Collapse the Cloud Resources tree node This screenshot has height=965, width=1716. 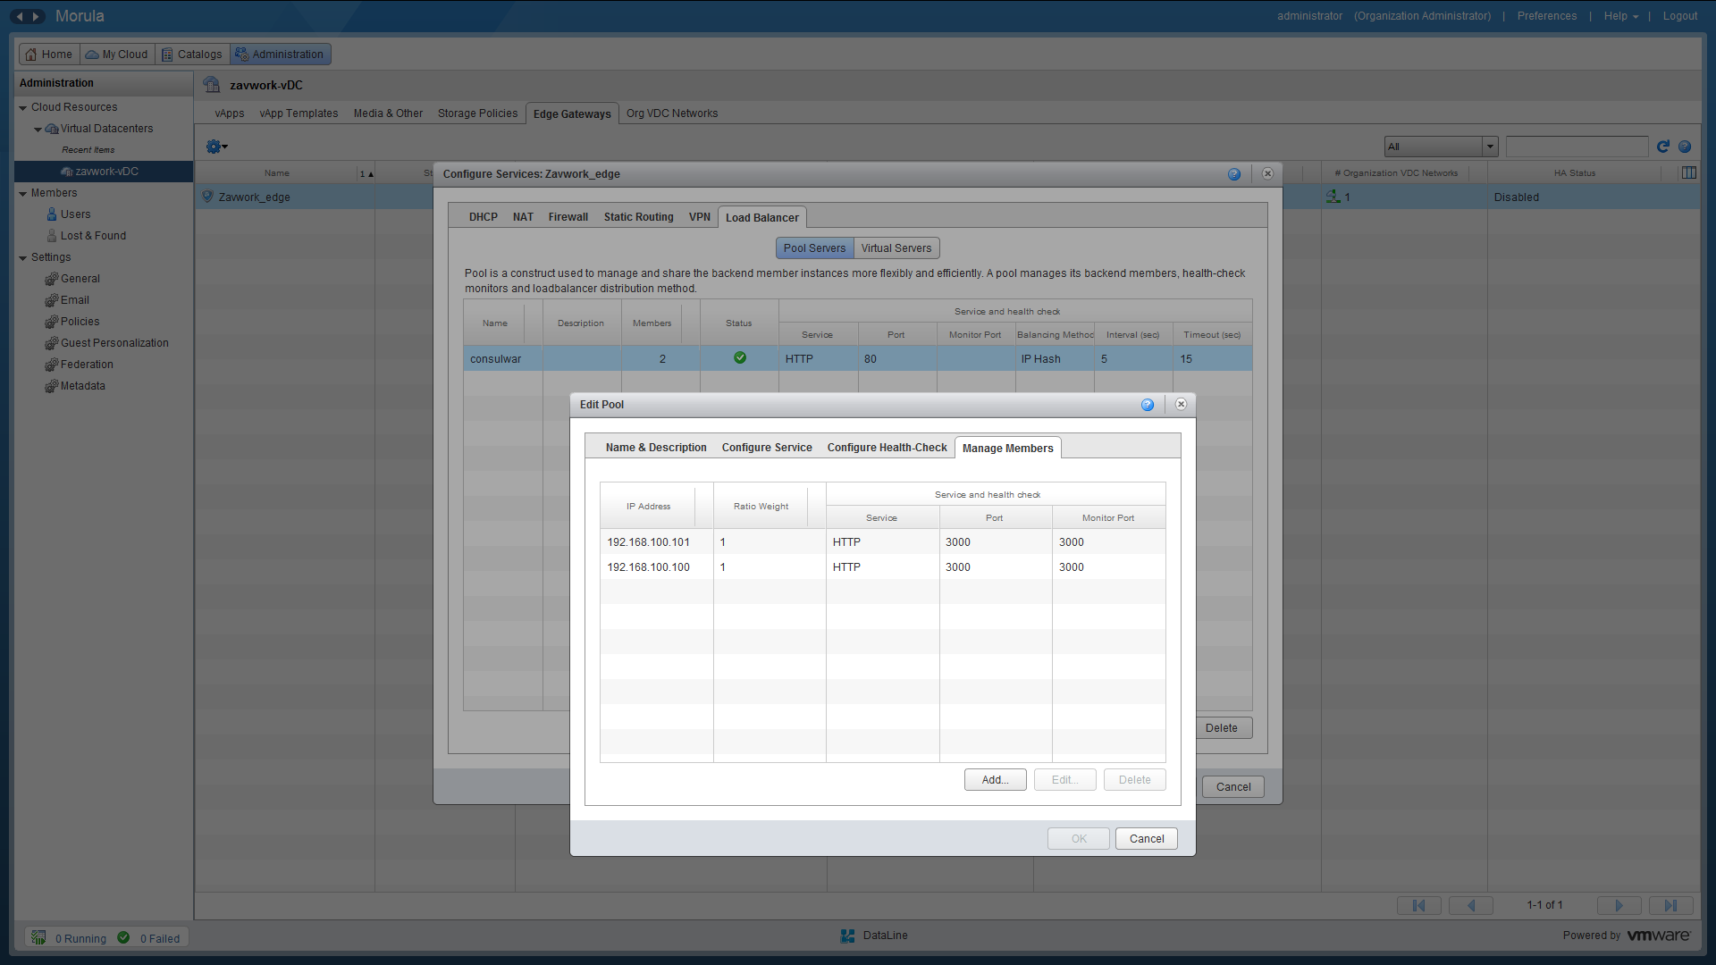click(x=23, y=107)
